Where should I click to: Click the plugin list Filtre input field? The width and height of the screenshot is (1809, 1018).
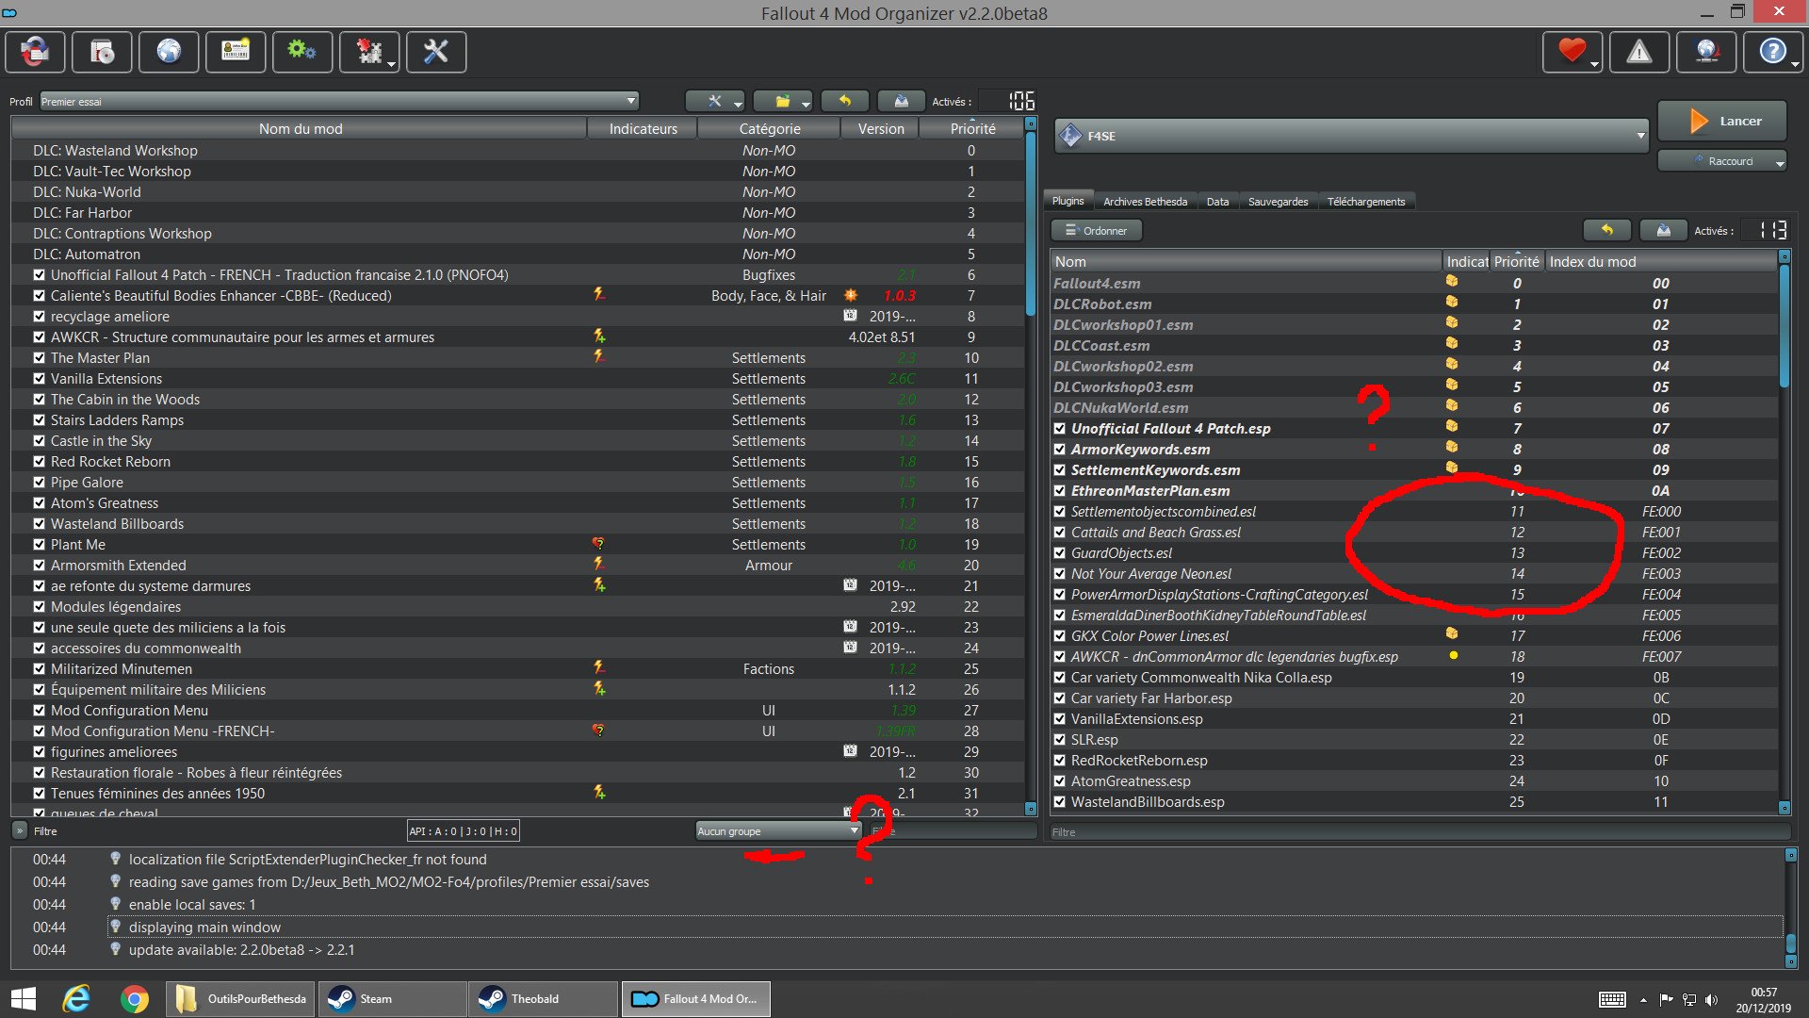tap(1419, 831)
